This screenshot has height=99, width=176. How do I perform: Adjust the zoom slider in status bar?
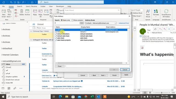click(x=162, y=93)
